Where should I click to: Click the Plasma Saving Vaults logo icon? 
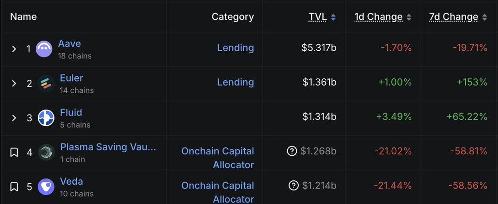click(x=46, y=152)
